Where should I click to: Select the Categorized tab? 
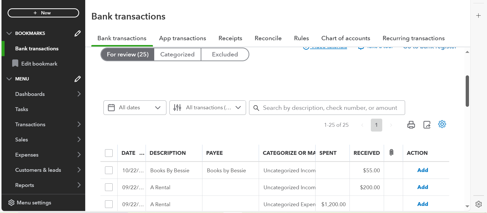[x=177, y=54]
